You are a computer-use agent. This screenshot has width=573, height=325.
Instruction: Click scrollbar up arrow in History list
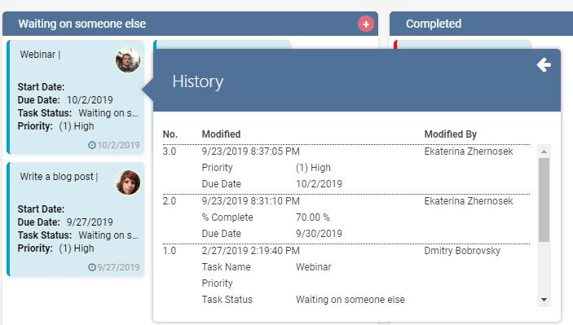(544, 152)
